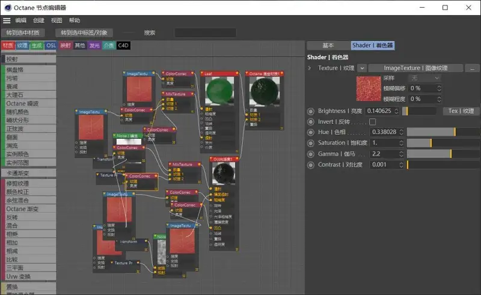This screenshot has height=295, width=481.
Task: Click the Saturation | 饱和度 animation dot
Action: coord(311,143)
